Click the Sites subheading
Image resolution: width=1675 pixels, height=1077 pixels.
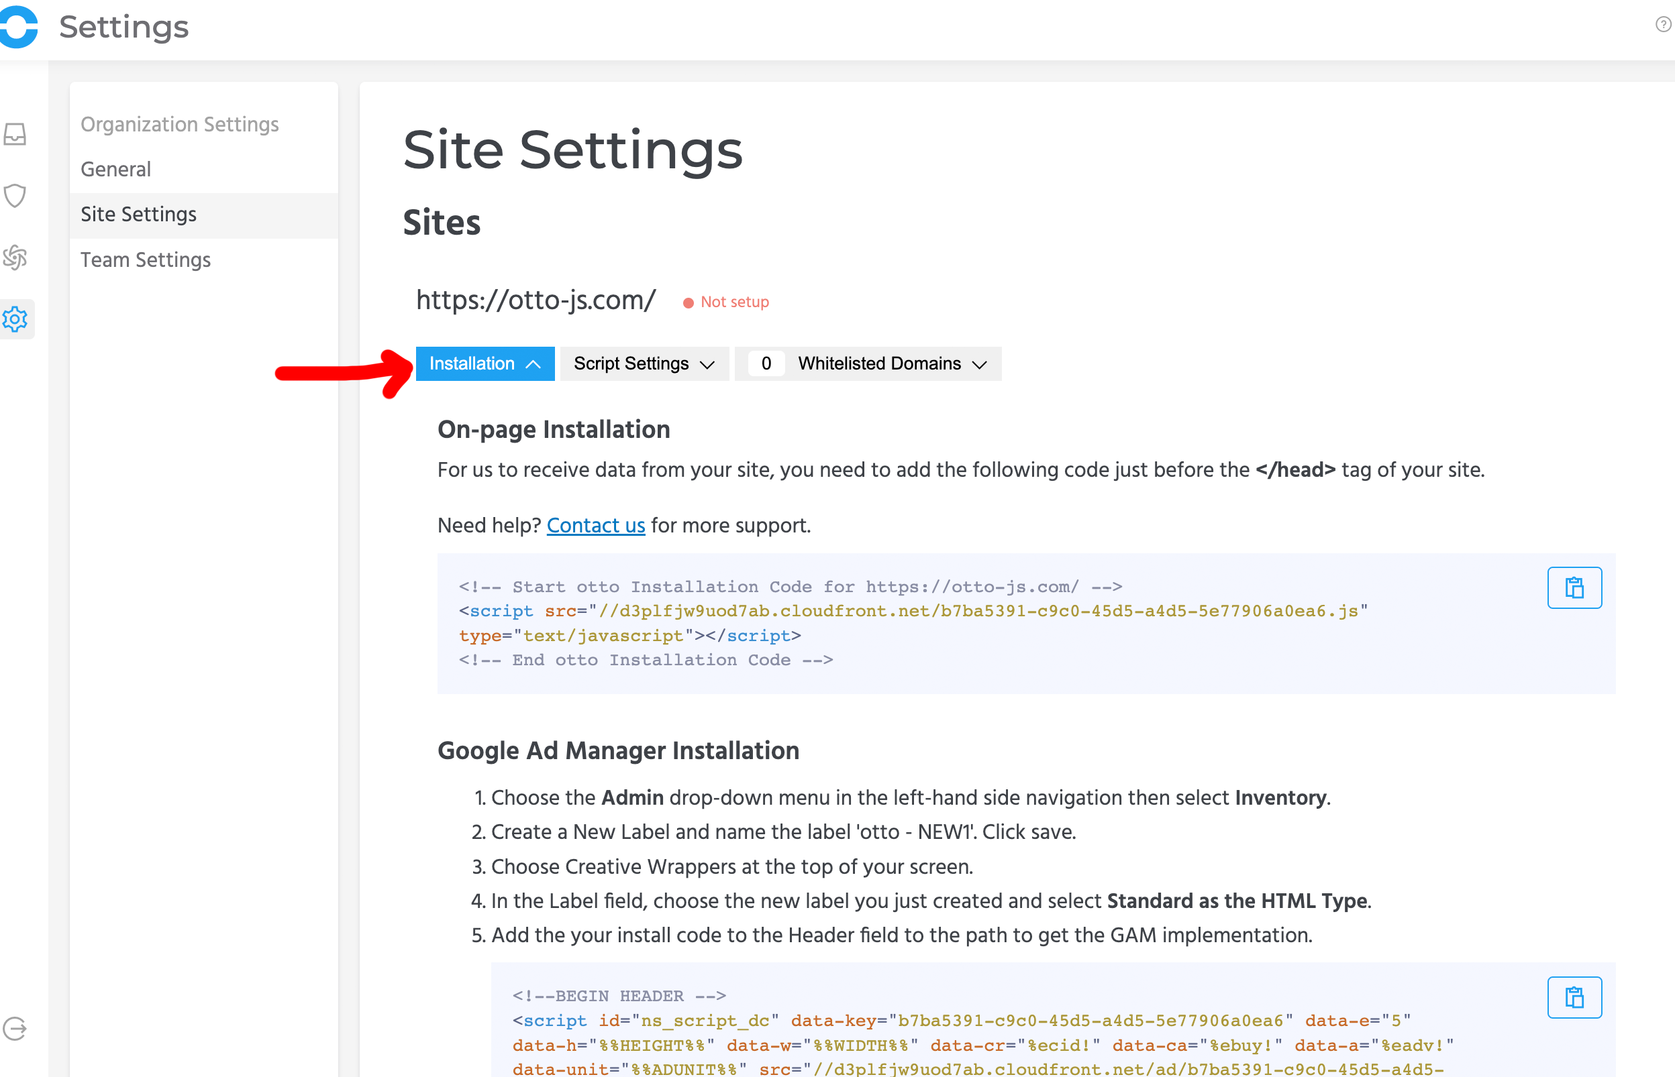(x=442, y=223)
